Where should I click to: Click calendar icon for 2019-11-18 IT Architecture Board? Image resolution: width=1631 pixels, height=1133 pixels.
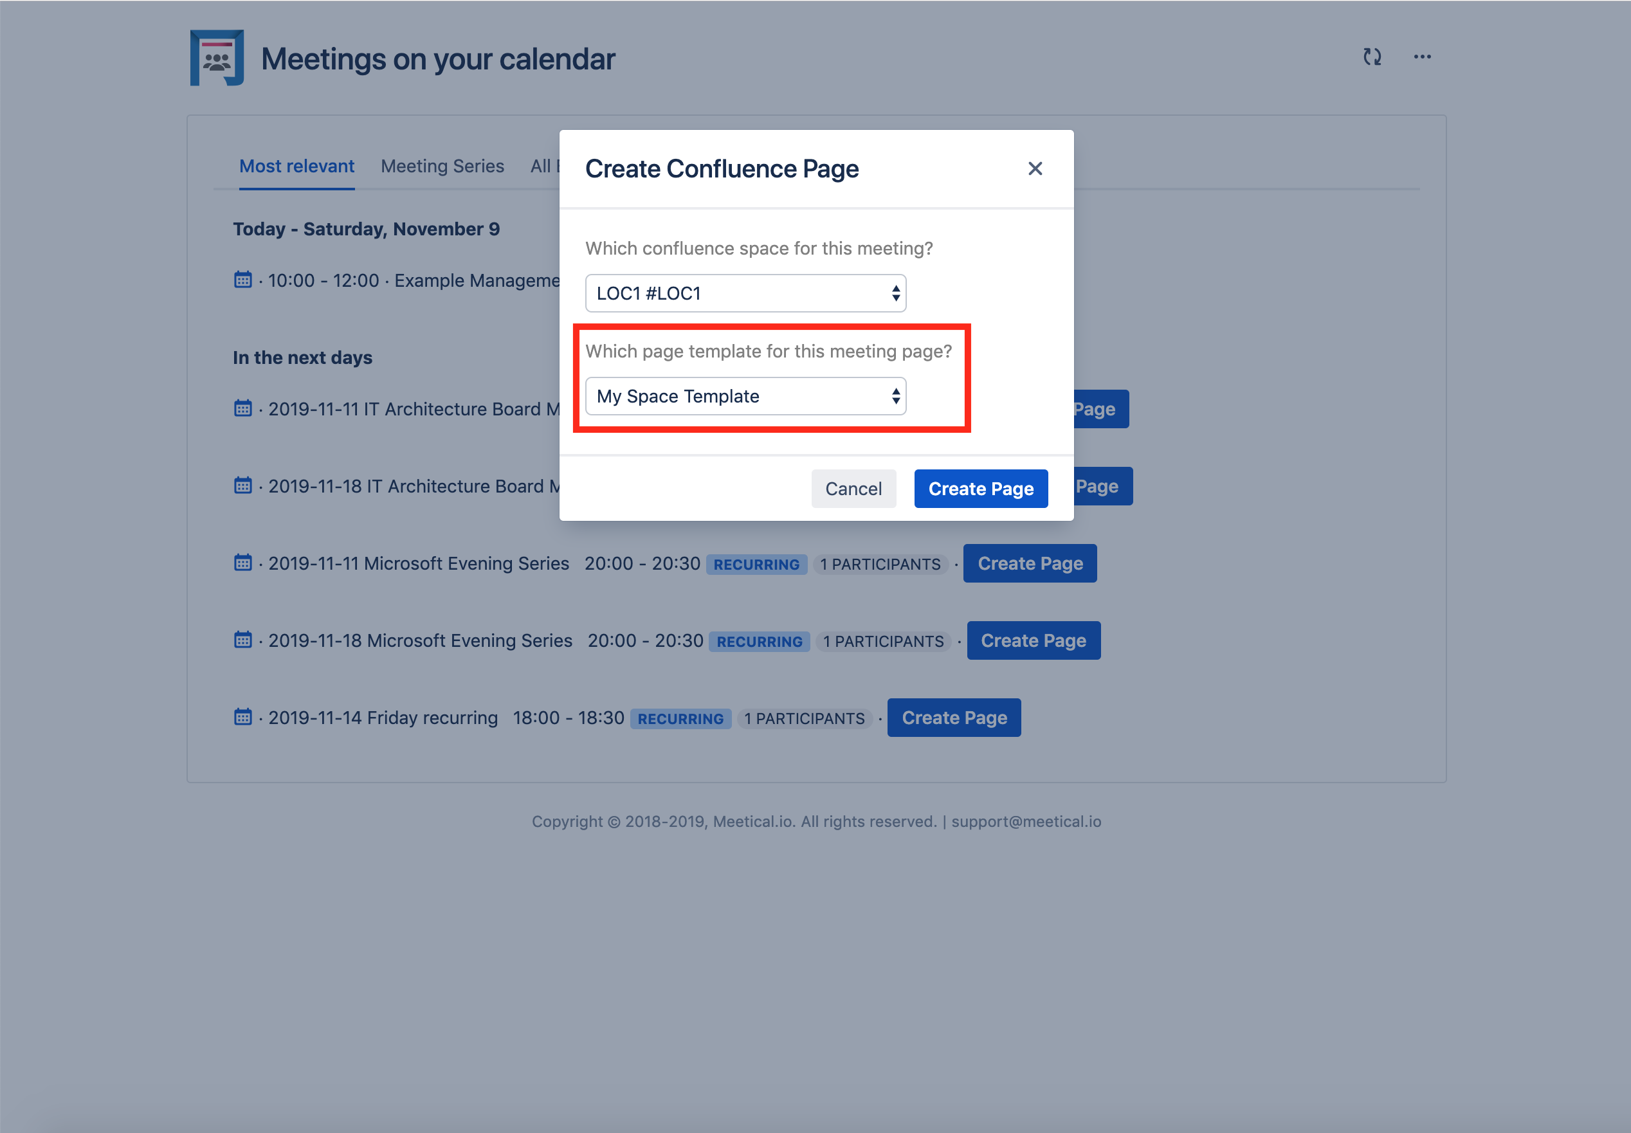pyautogui.click(x=243, y=485)
